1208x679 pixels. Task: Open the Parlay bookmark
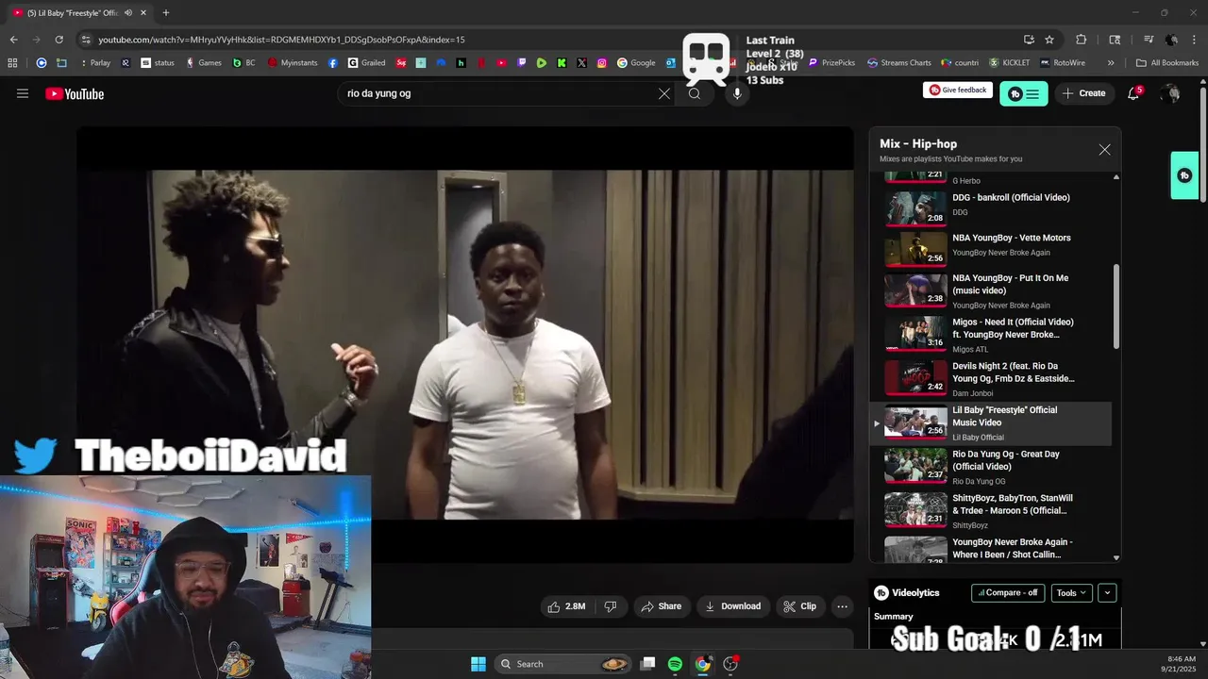click(x=94, y=63)
